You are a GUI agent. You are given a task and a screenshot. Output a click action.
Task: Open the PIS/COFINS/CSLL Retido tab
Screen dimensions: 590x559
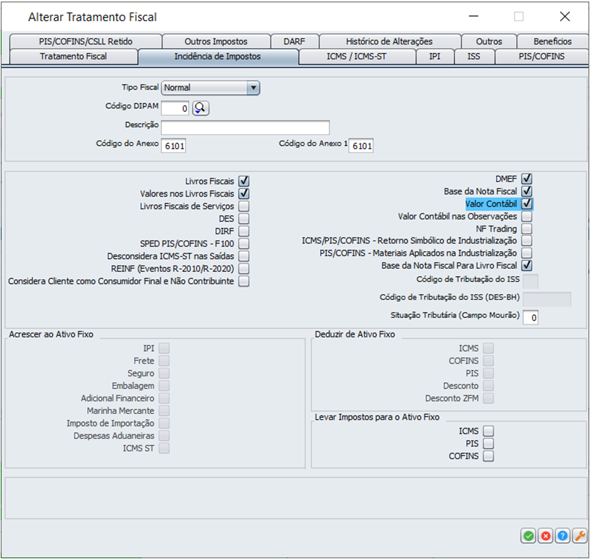(86, 41)
